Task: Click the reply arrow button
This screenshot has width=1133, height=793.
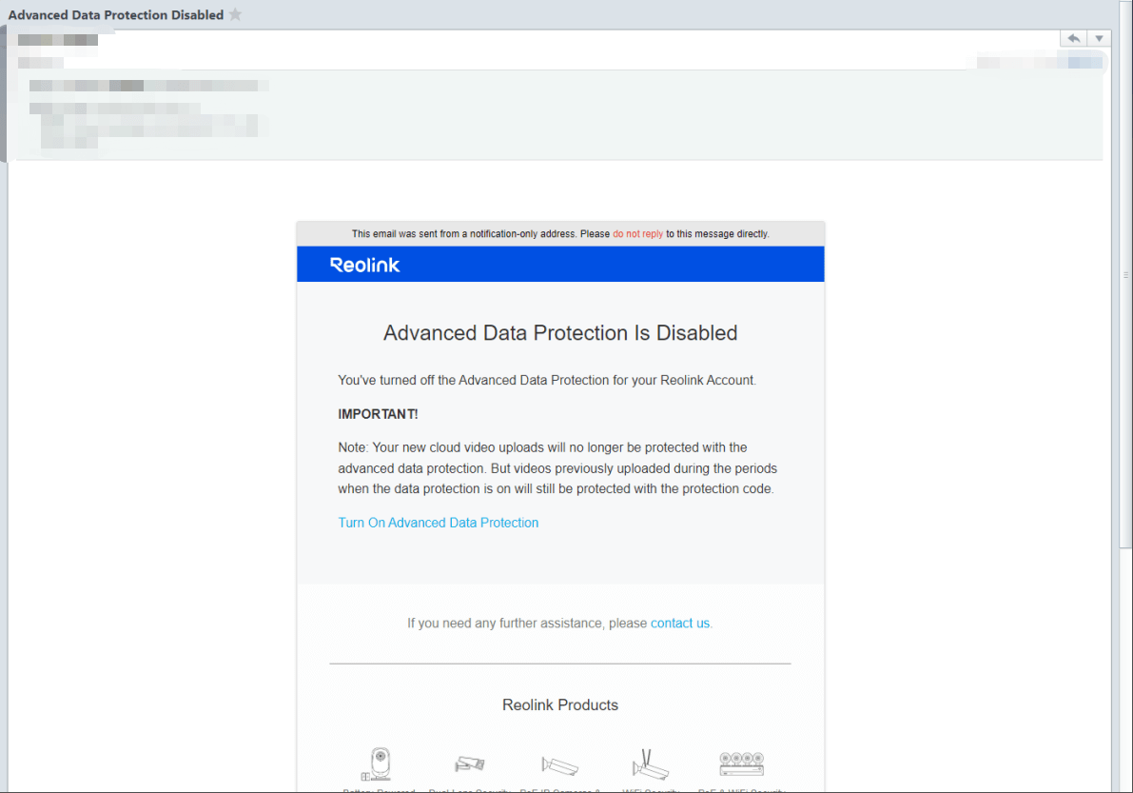Action: click(1074, 38)
